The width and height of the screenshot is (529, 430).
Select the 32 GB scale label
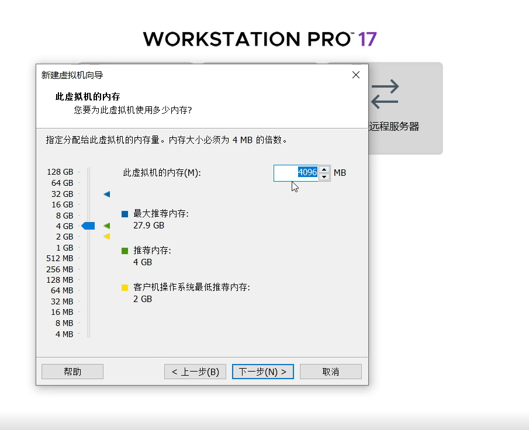point(62,194)
